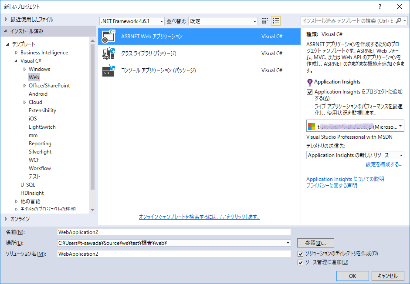Click the console application (package) template icon
410x284 pixels.
[x=108, y=70]
